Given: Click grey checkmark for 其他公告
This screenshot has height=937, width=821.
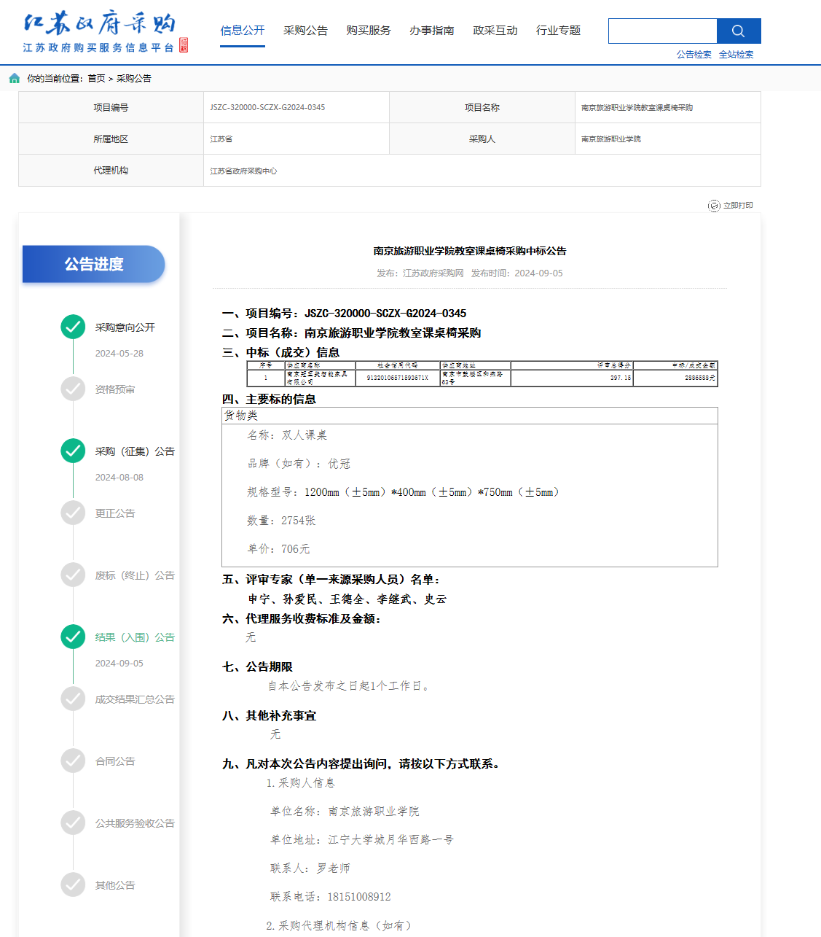Looking at the screenshot, I should 73,884.
